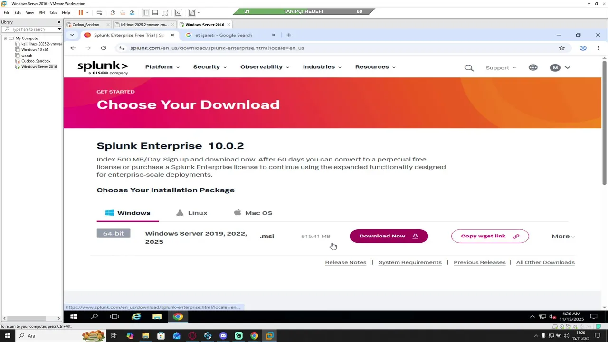Open the System Requirements link
608x342 pixels.
pyautogui.click(x=410, y=262)
